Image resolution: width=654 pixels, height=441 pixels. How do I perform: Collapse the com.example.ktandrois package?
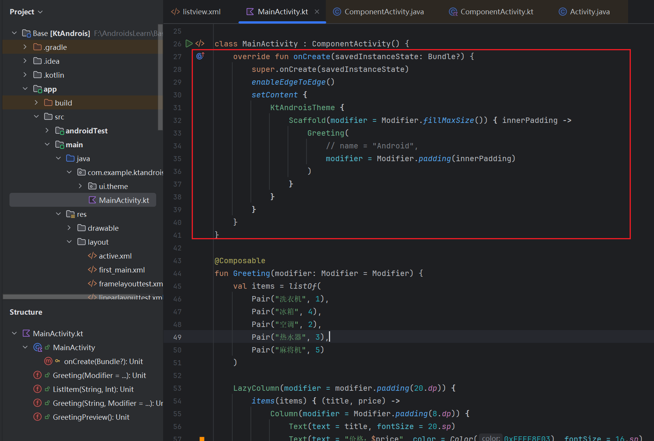tap(69, 172)
